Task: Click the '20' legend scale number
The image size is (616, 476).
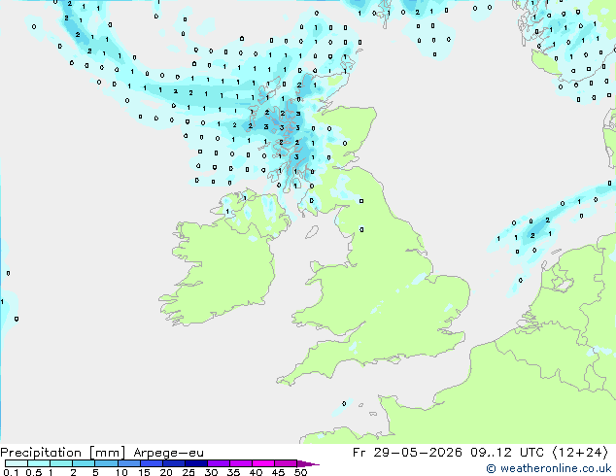Action: [166, 472]
